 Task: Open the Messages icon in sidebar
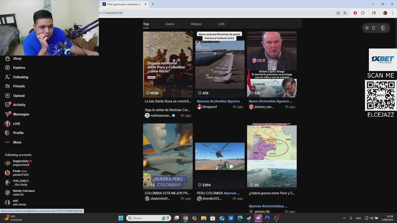pos(7,114)
